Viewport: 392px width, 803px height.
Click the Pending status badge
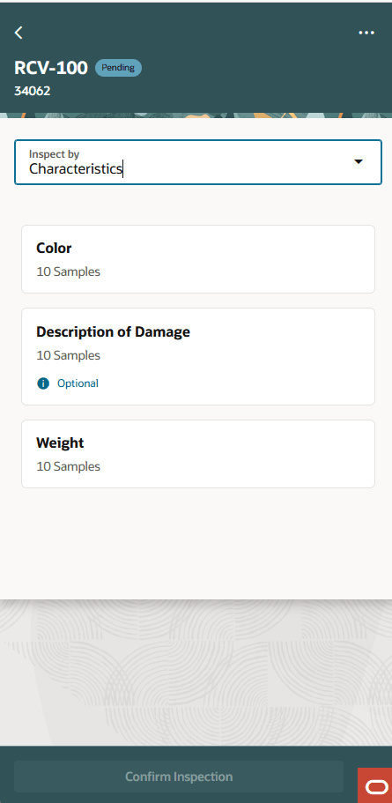pos(118,68)
